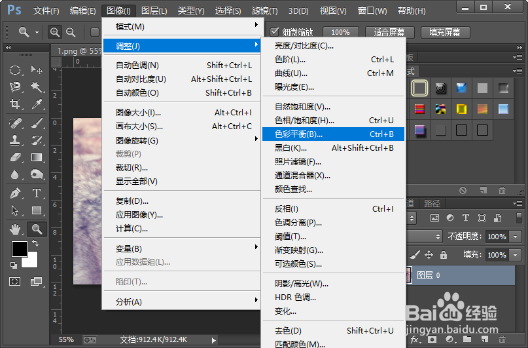Select the Rectangle shape tool
This screenshot has width=528, height=348.
pos(37,210)
